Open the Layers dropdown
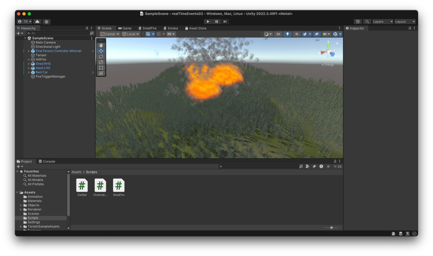Viewport: 433px width, 256px height. click(x=383, y=22)
